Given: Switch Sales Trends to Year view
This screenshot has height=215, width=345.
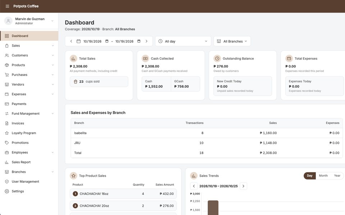Looking at the screenshot, I should pyautogui.click(x=337, y=176).
